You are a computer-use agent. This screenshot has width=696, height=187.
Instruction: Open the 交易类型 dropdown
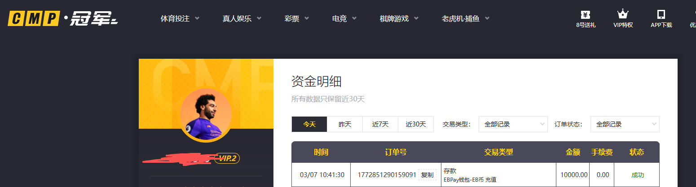513,124
